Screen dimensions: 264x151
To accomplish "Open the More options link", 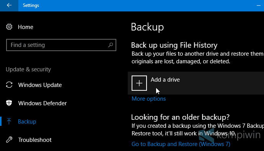I will [149, 99].
